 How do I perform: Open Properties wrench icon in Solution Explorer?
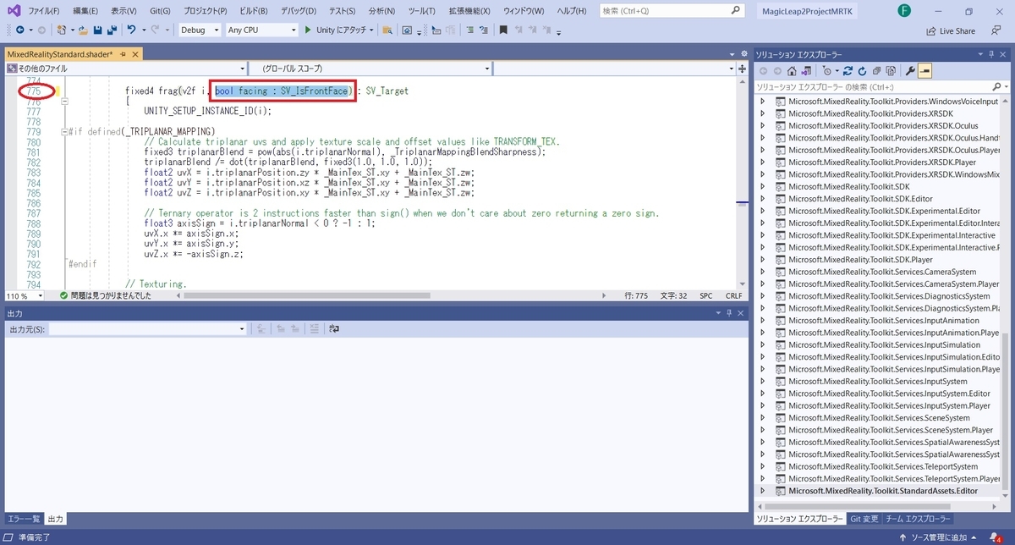pyautogui.click(x=911, y=71)
